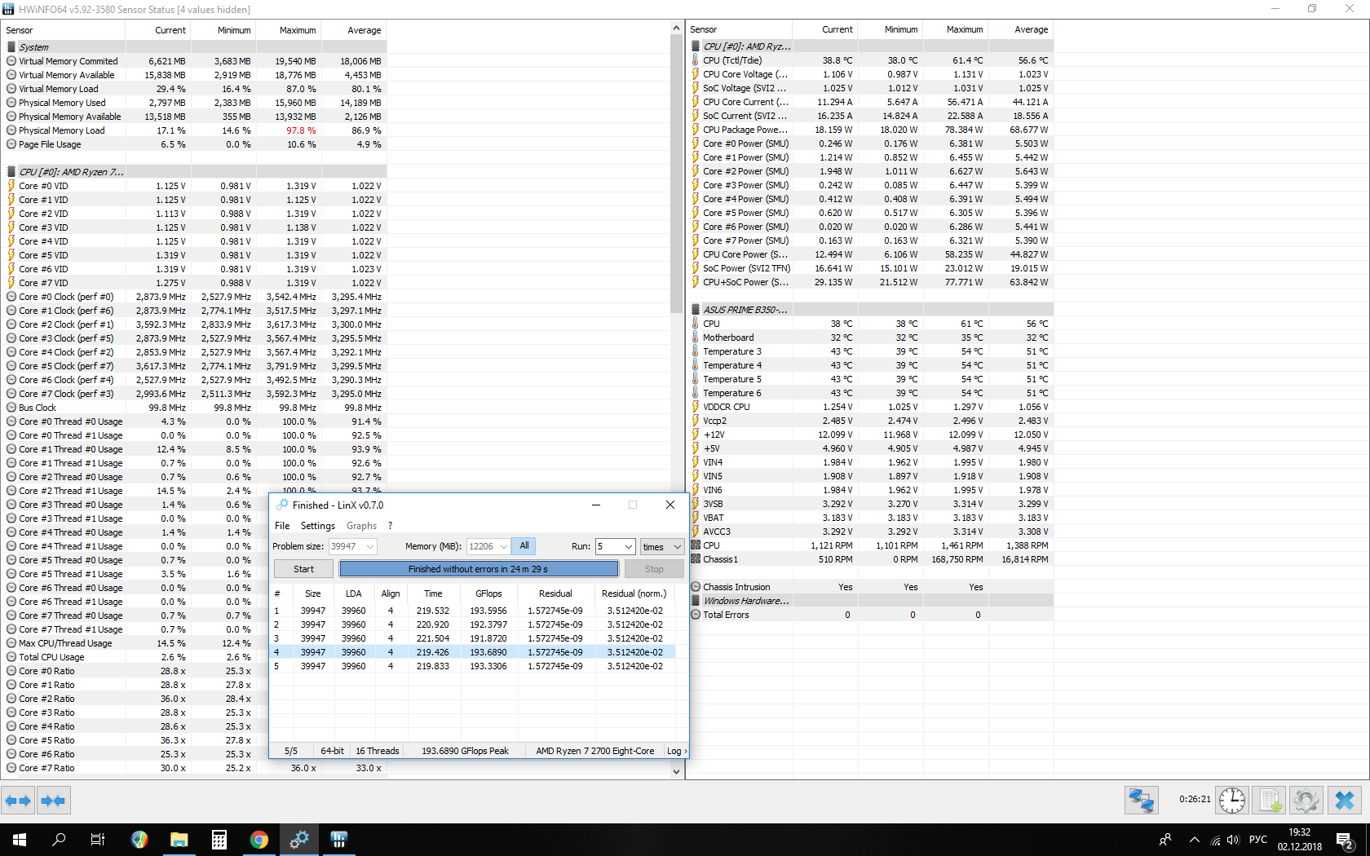Open the Log panel in LinX
This screenshot has width=1370, height=856.
676,751
